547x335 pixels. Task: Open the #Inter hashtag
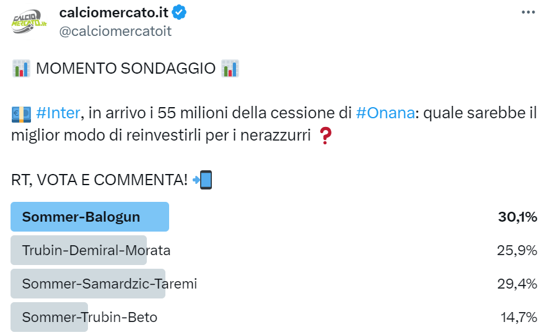58,113
